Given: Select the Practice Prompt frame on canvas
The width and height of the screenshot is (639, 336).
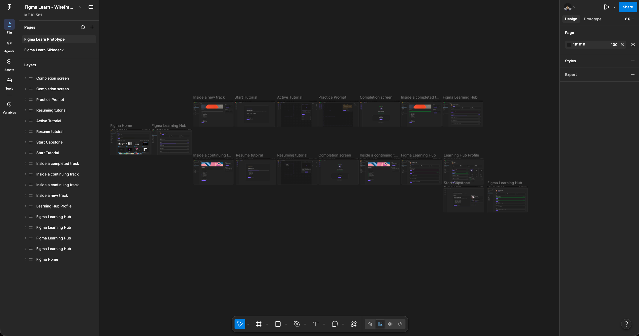Looking at the screenshot, I should (338, 114).
